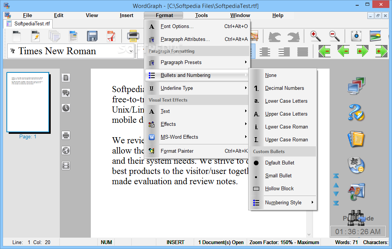Click the document page icon in sidebar

click(x=66, y=78)
